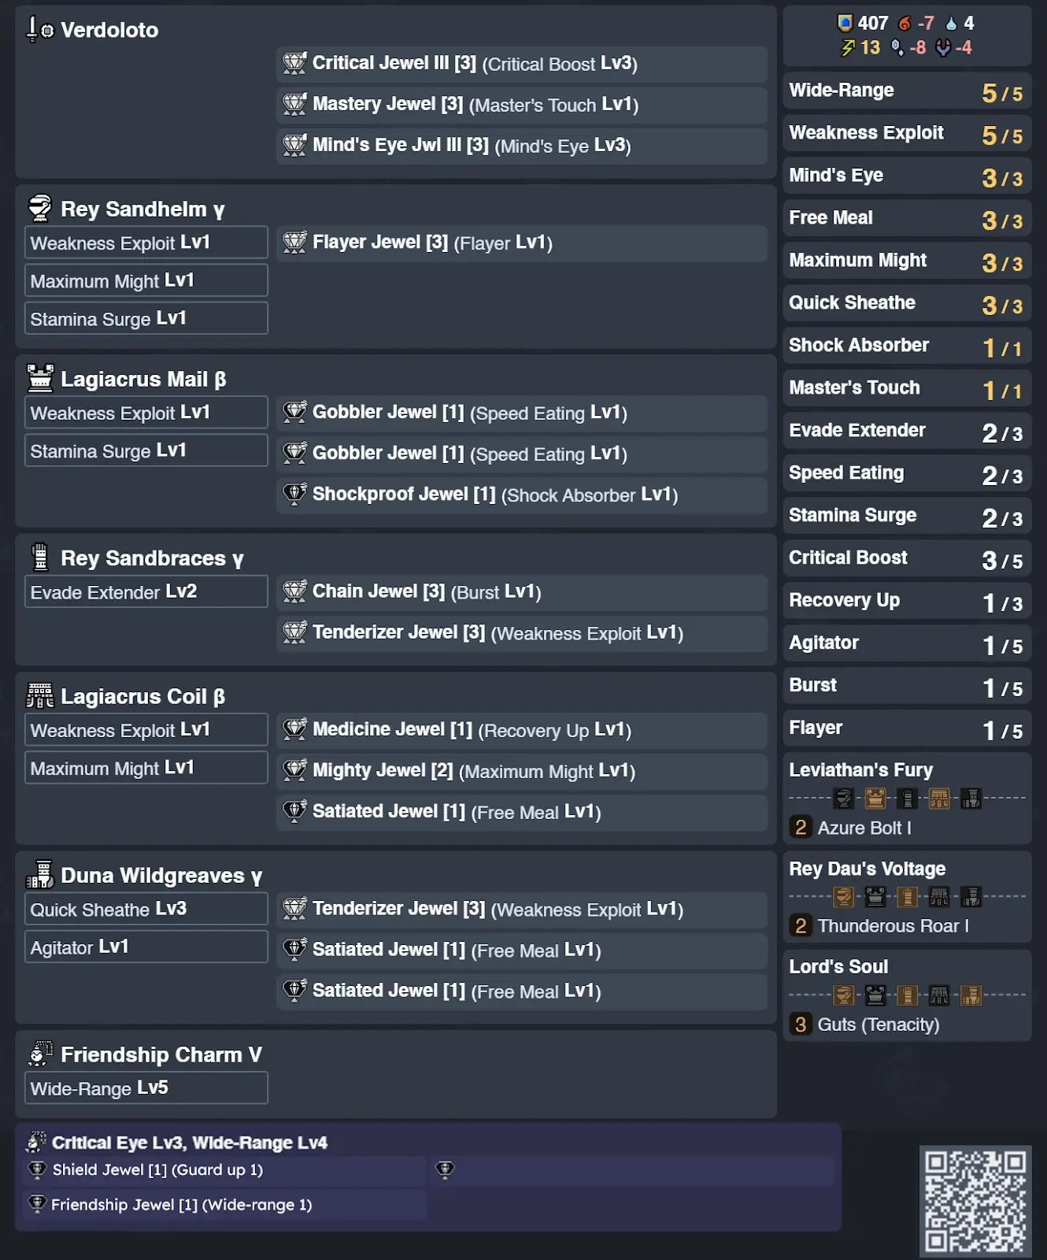Click the Rey Sandhelm helmet icon
Image resolution: width=1047 pixels, height=1260 pixels.
pyautogui.click(x=39, y=209)
